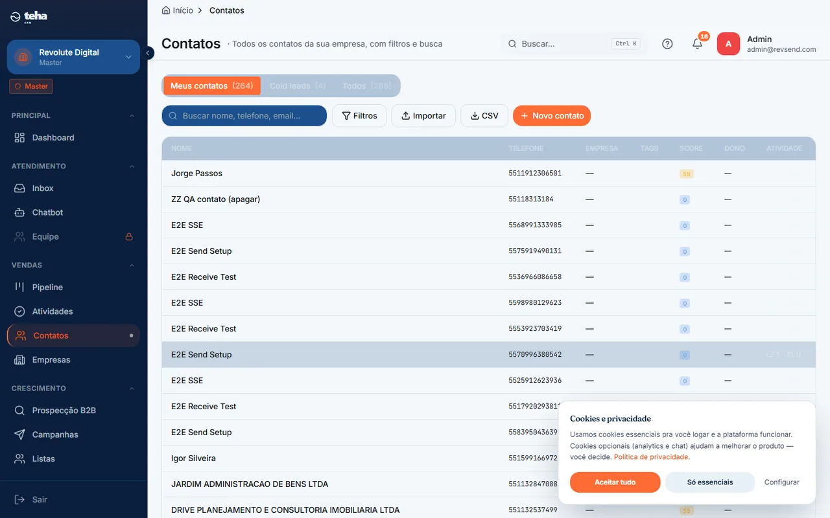Click the Teha CRM logo

tap(29, 17)
